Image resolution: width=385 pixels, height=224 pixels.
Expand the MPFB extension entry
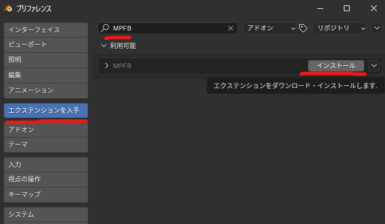point(107,65)
